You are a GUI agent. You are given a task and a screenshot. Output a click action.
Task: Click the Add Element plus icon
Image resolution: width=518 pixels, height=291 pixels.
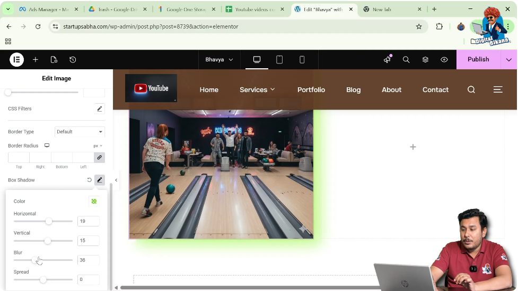click(36, 60)
